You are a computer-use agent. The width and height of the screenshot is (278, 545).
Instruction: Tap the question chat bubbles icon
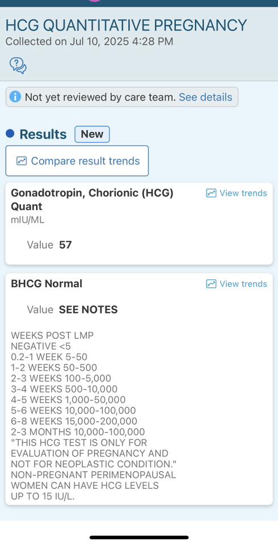(18, 65)
